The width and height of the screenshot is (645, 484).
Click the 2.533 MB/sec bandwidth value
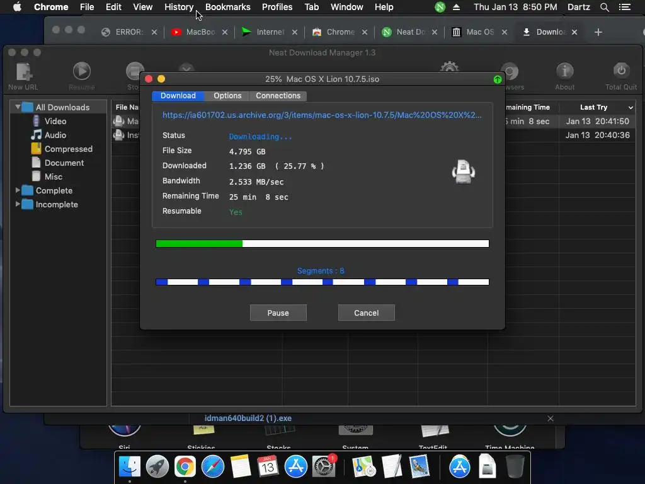(256, 182)
